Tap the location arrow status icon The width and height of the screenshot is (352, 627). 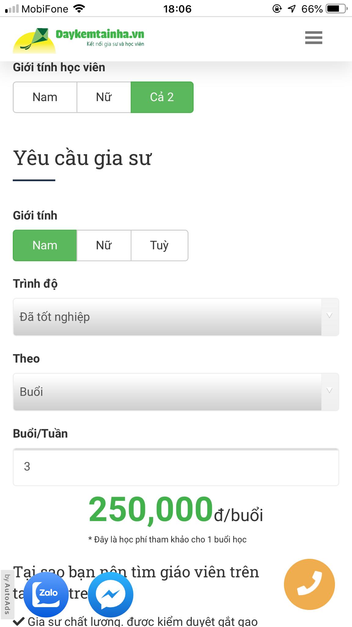(x=292, y=9)
